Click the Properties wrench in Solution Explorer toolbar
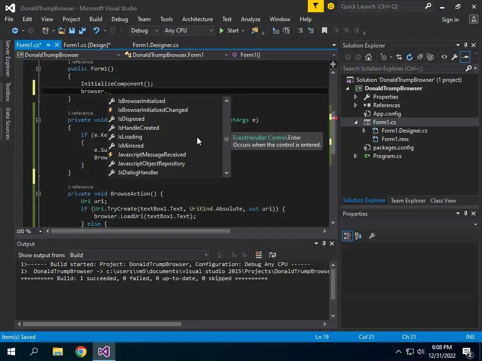The width and height of the screenshot is (482, 361). click(454, 57)
